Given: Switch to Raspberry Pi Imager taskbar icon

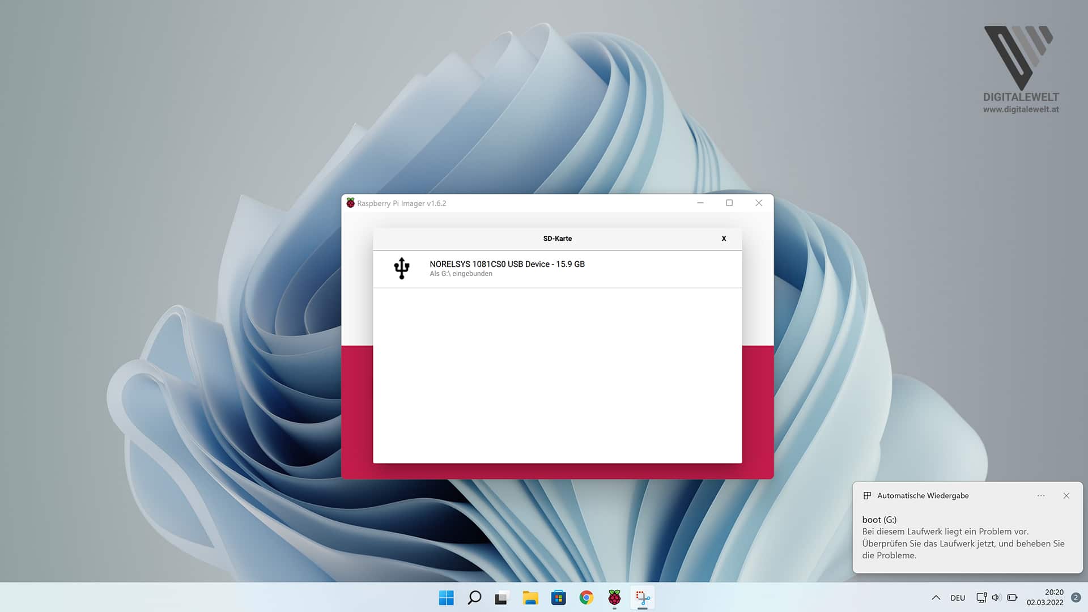Looking at the screenshot, I should 614,598.
